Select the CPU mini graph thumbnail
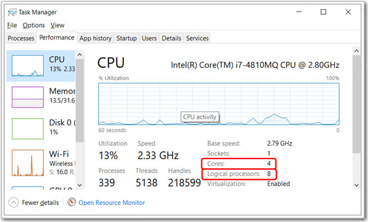Screen dimensions: 368x222 pos(28,65)
